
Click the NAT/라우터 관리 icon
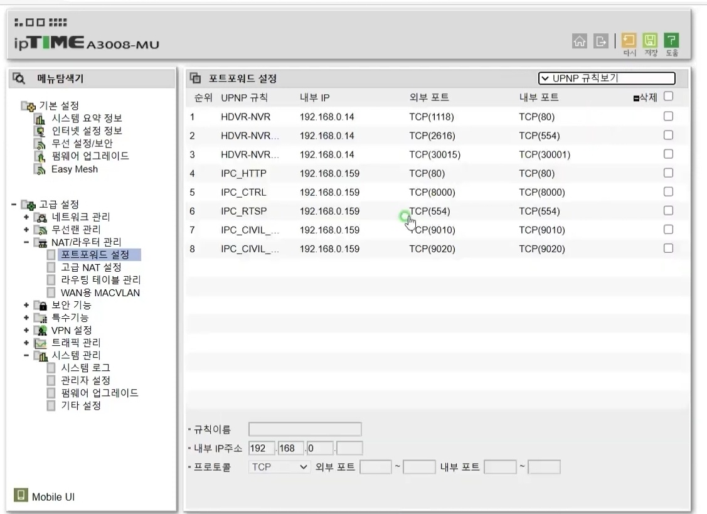point(41,244)
